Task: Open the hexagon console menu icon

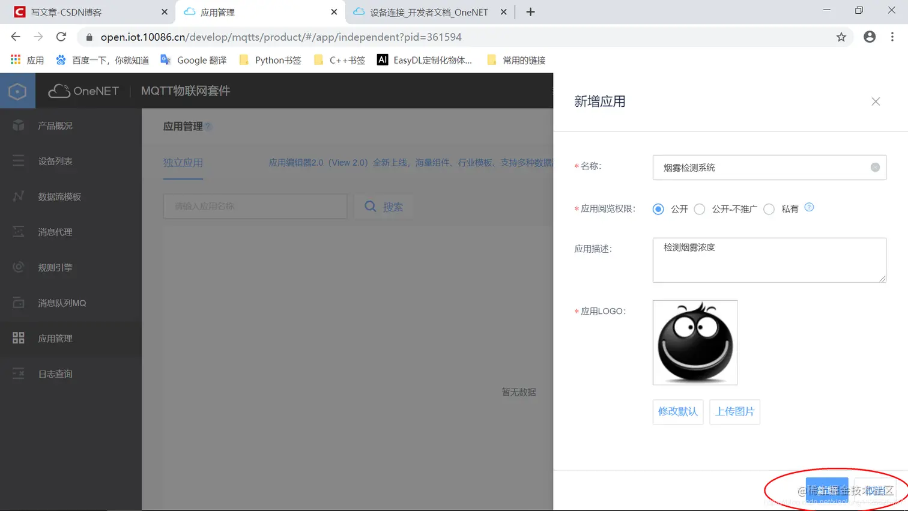Action: click(x=17, y=91)
